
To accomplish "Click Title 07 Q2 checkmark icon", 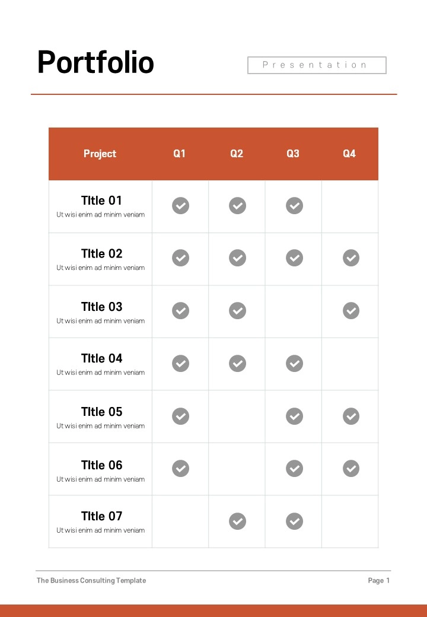I will click(237, 521).
